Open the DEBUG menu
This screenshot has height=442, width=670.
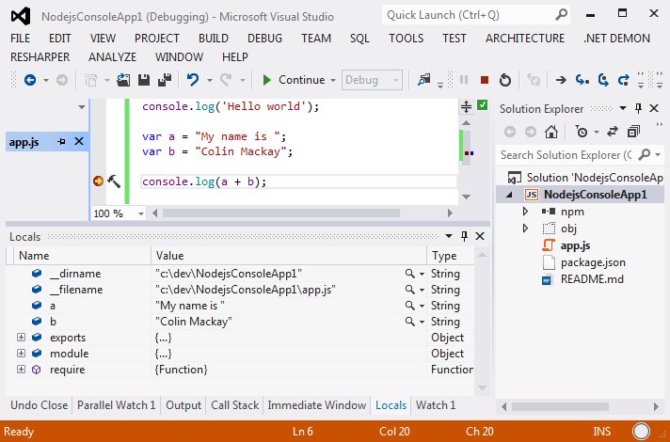265,39
